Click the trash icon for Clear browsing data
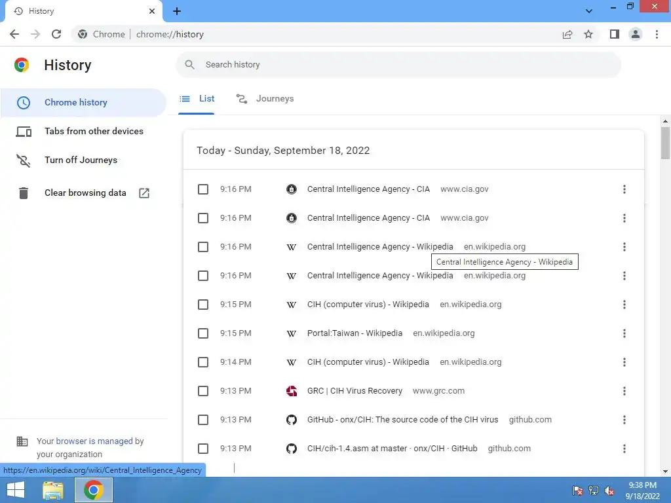 coord(24,193)
